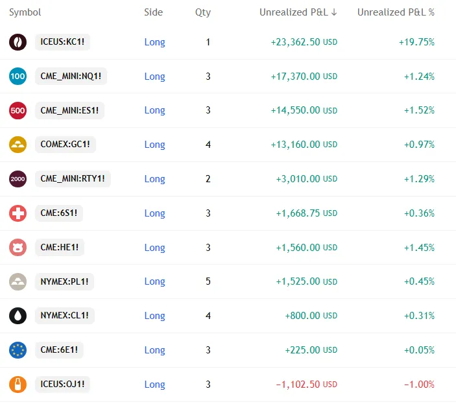Open the ICEUS:KC1! symbol link
Image resolution: width=456 pixels, height=415 pixels.
pos(62,42)
